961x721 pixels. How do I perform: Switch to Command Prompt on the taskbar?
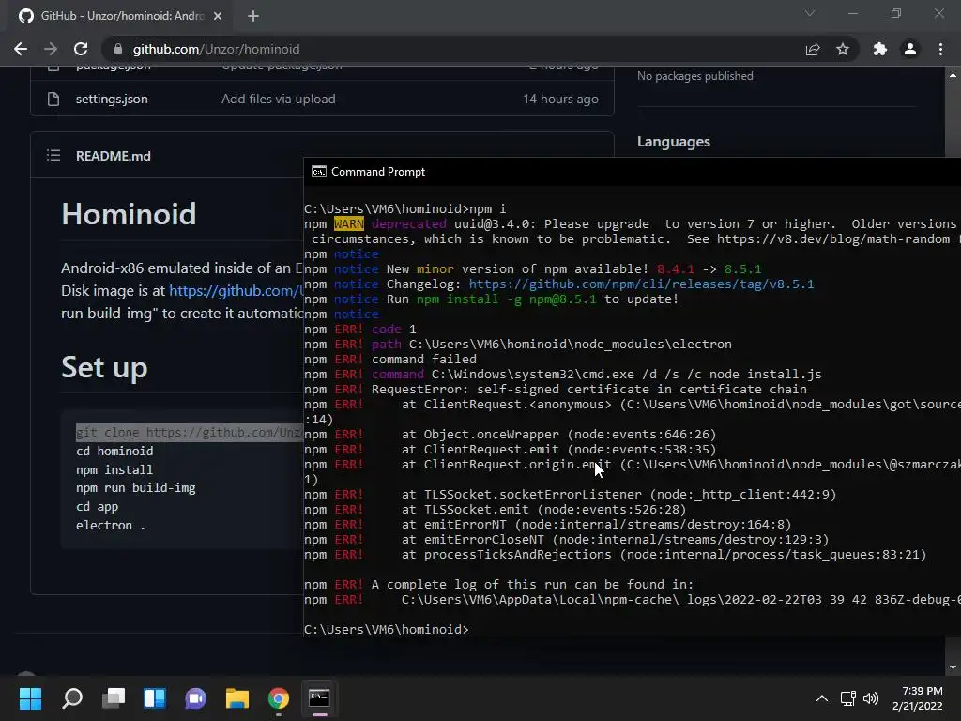pyautogui.click(x=319, y=698)
